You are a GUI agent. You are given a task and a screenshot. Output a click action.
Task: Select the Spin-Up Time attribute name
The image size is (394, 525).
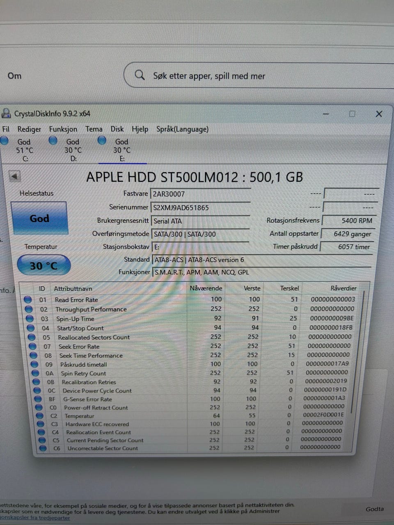pos(75,319)
